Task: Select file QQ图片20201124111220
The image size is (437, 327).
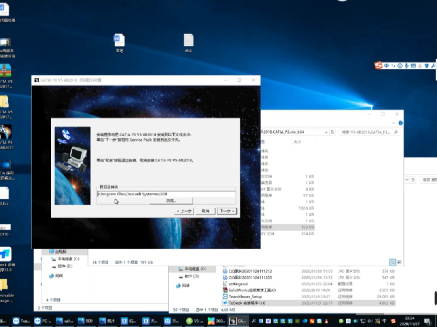Action: [308, 277]
